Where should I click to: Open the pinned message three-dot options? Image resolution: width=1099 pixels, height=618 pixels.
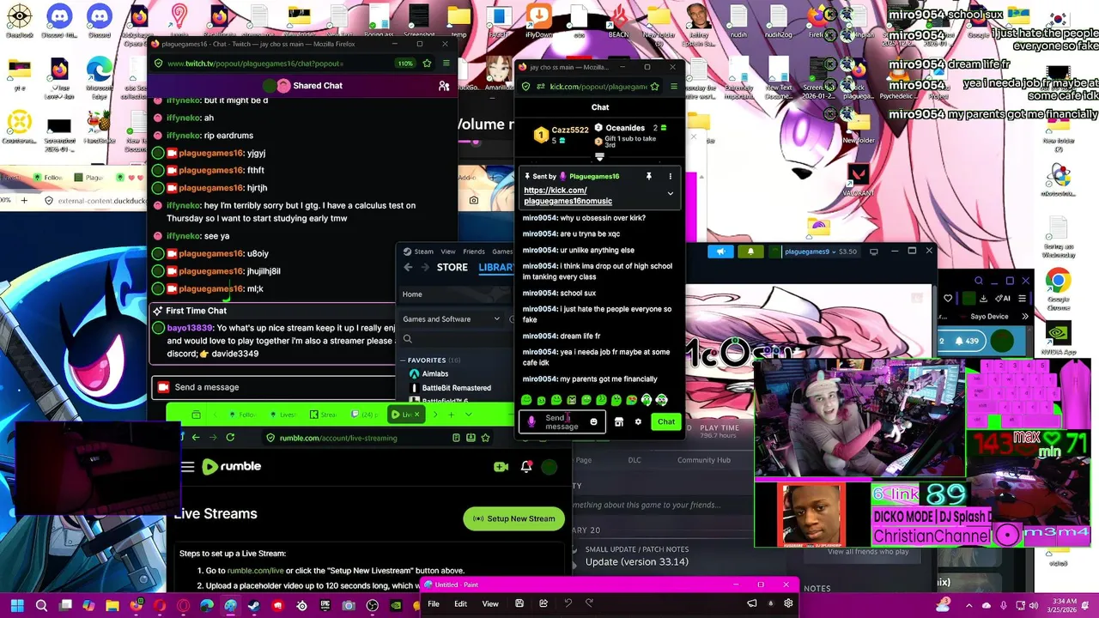(671, 176)
